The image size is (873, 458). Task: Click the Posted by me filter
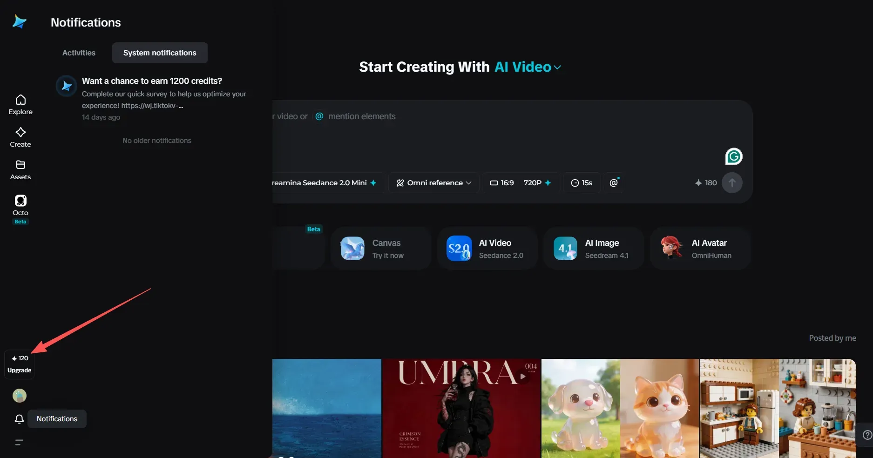click(x=832, y=338)
